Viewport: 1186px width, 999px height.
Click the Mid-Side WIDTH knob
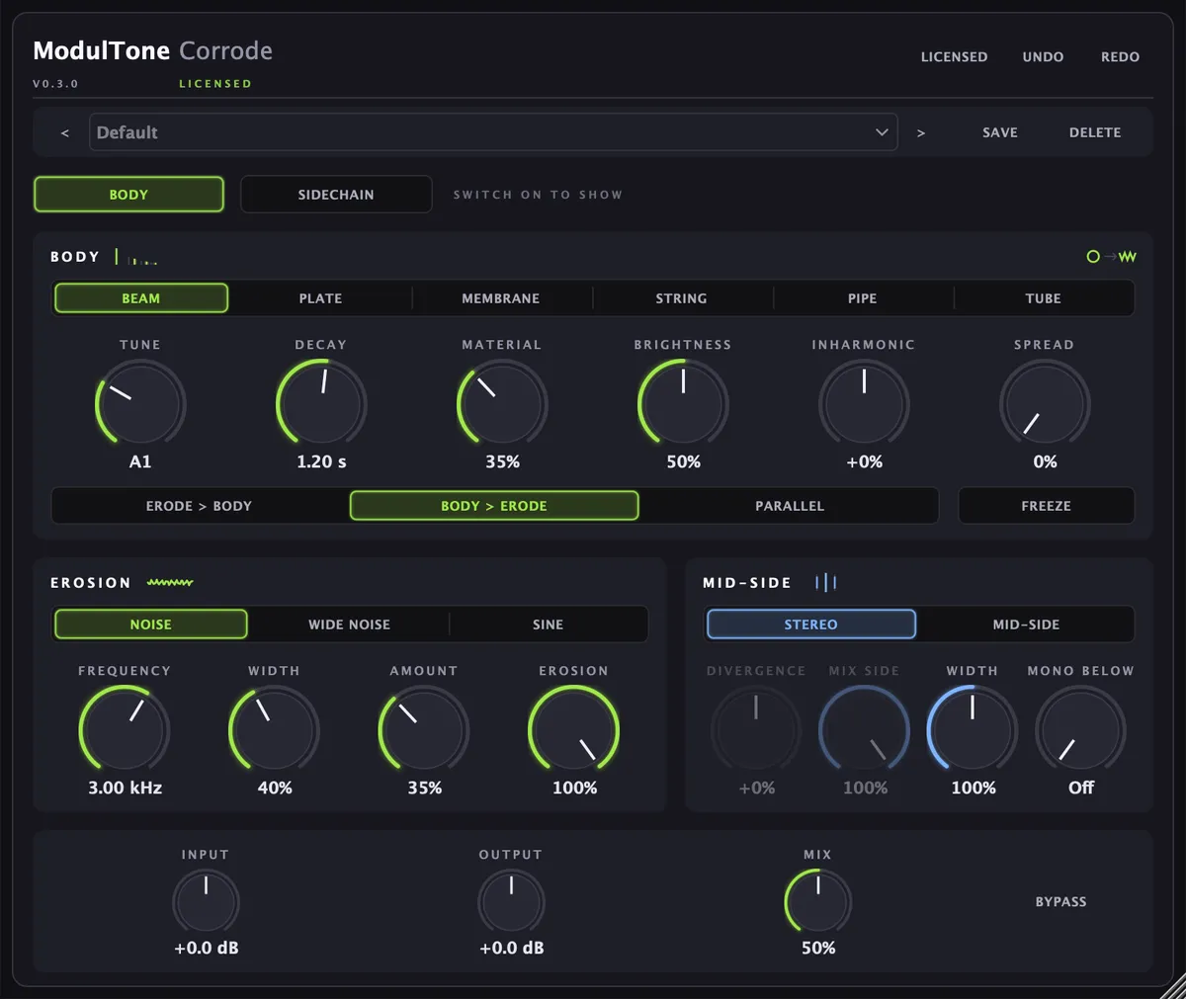[973, 729]
